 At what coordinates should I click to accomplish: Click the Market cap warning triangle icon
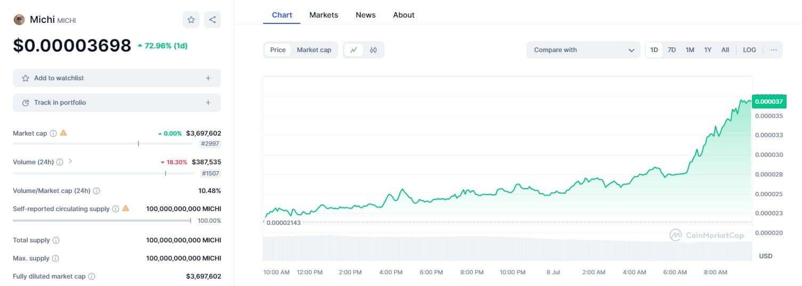coord(63,133)
